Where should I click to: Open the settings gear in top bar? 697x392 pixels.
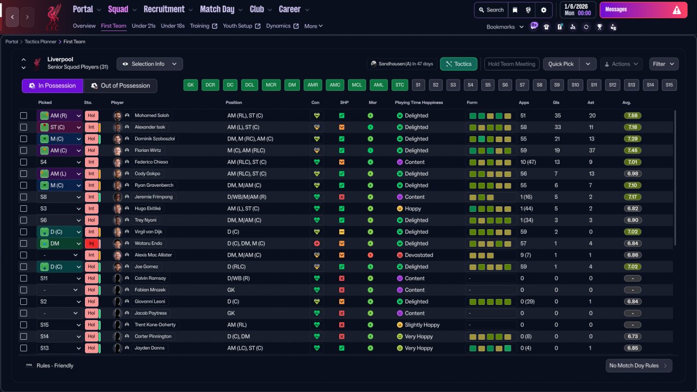coord(543,10)
